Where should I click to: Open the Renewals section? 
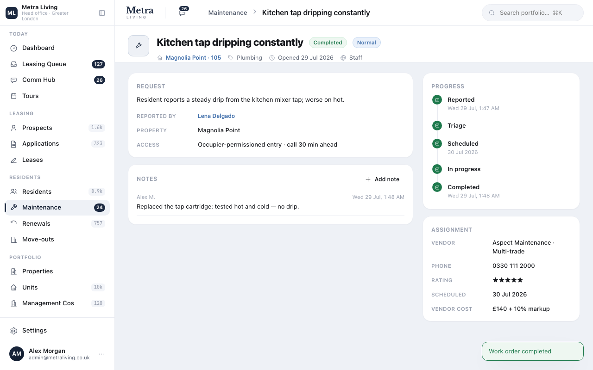(x=57, y=224)
